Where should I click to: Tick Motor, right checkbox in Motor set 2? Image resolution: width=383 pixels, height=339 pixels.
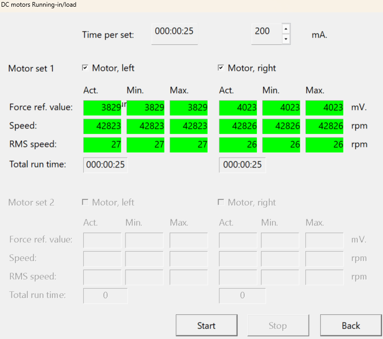221,202
